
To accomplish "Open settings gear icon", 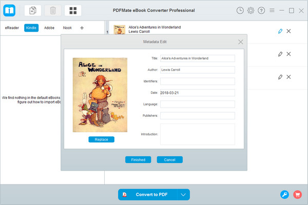I will pos(251,10).
